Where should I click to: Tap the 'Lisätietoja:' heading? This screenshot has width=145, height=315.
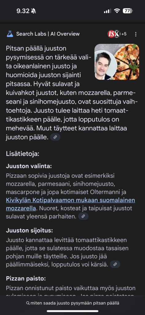[x=22, y=154]
